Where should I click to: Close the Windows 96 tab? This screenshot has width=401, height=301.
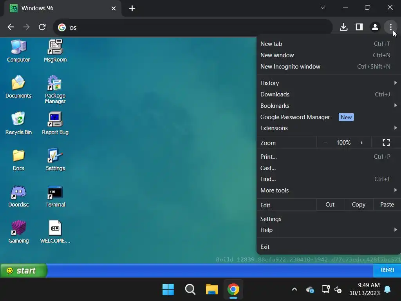(x=114, y=9)
